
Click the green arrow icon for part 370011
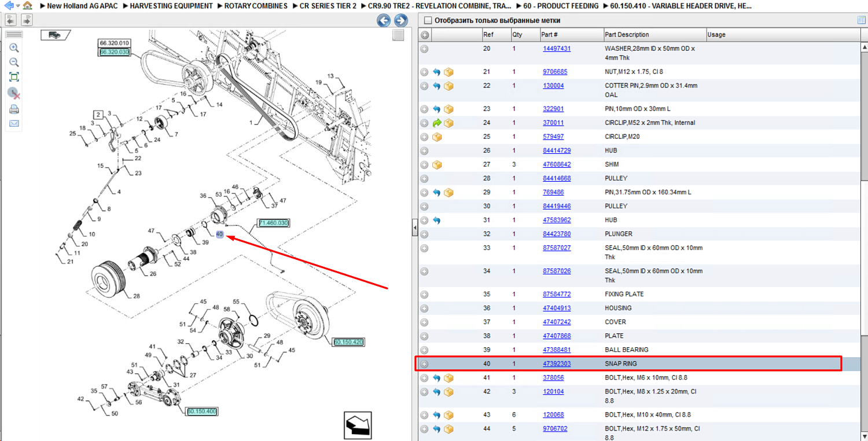point(437,123)
